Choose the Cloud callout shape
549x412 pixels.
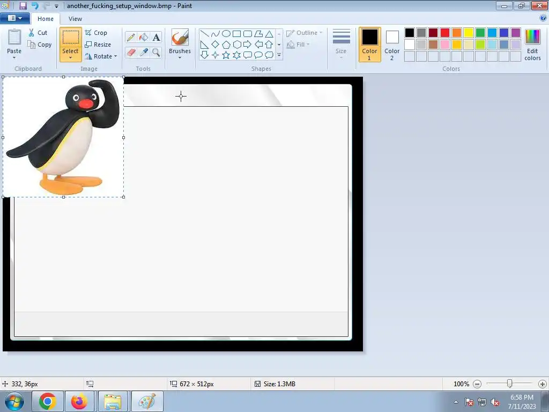tap(269, 55)
